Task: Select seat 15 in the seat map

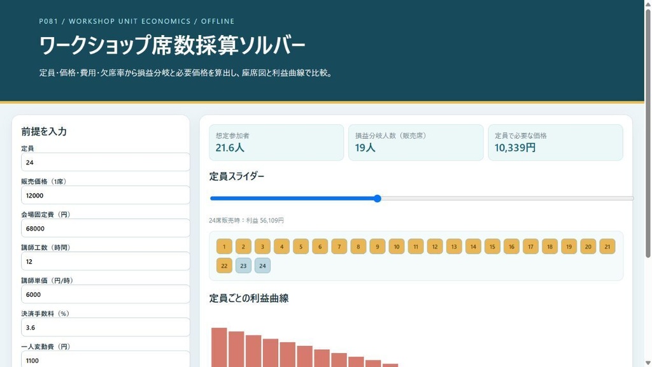Action: click(x=492, y=247)
